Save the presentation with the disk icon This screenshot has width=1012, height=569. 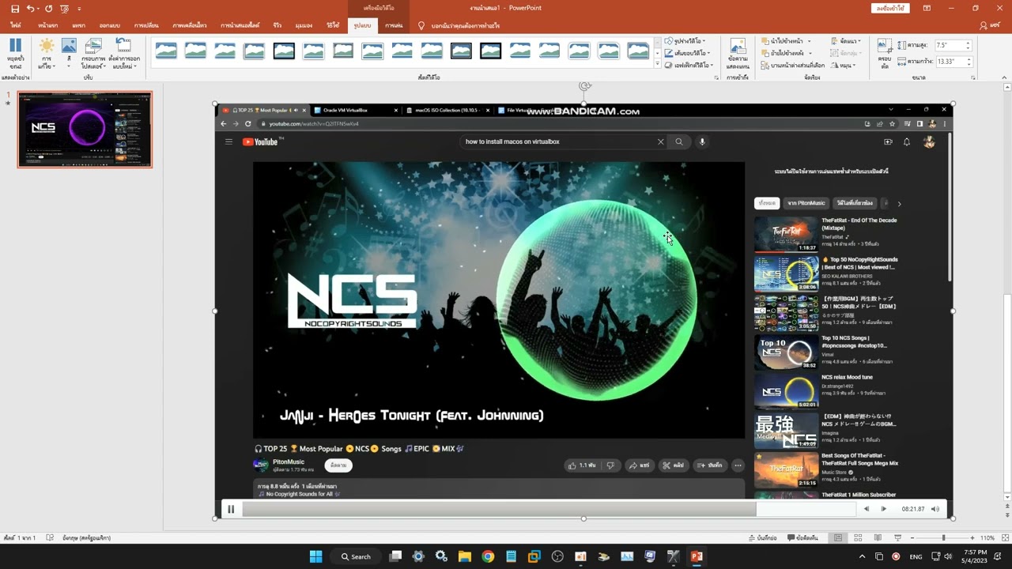pos(15,9)
